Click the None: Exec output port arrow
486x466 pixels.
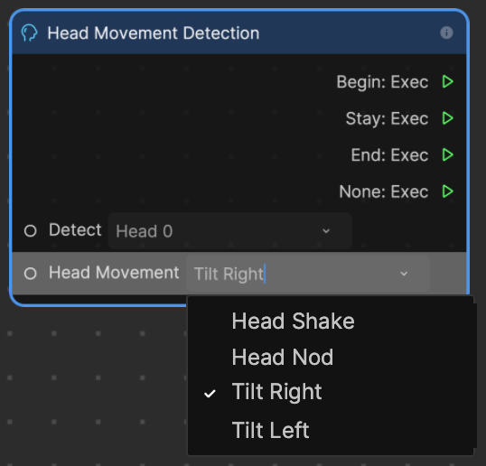click(447, 191)
